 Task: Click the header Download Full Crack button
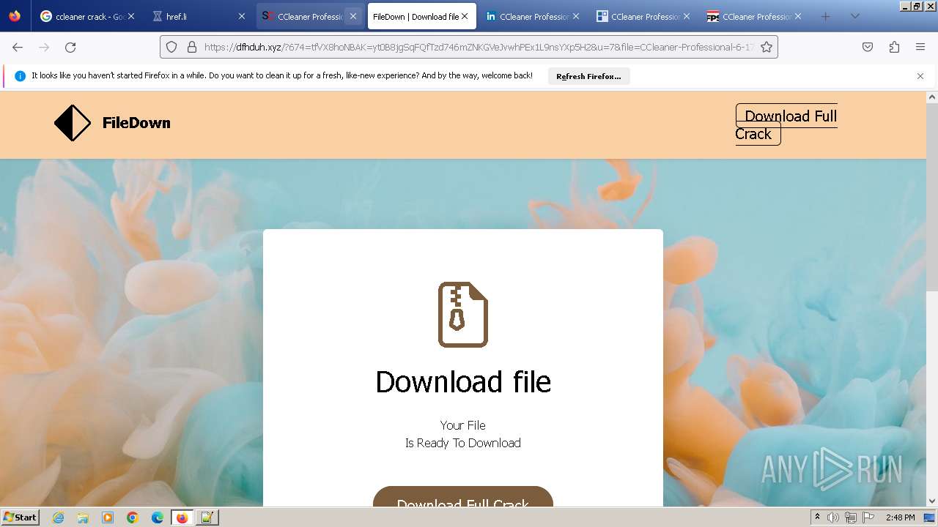point(786,124)
